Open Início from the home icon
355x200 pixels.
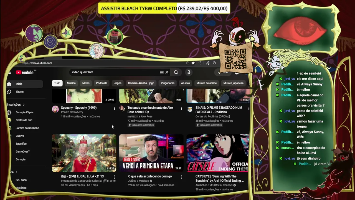point(9,84)
